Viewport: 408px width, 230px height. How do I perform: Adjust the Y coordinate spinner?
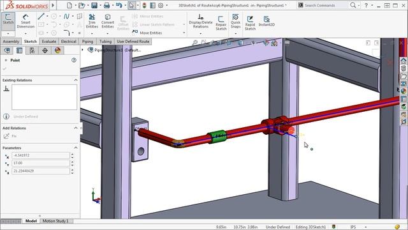tap(72, 164)
